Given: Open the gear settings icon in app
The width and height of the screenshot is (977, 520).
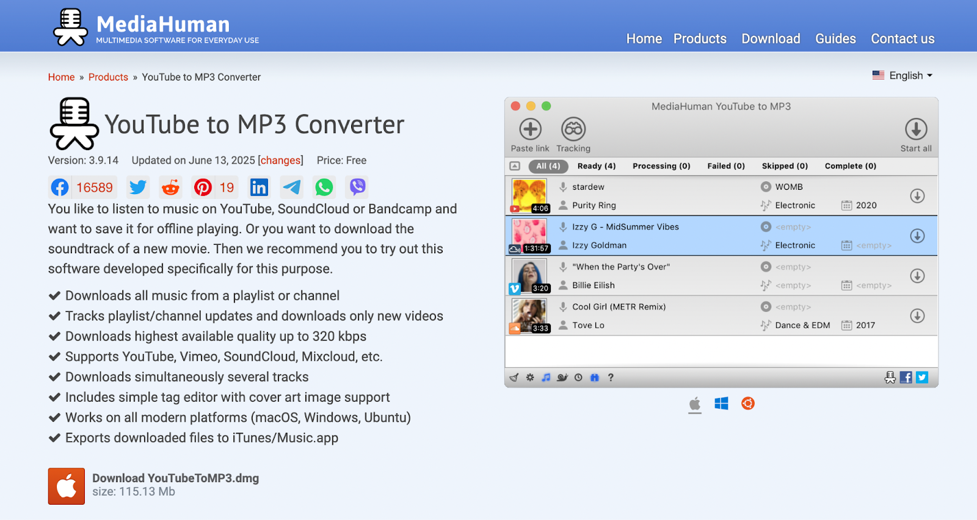Looking at the screenshot, I should 530,378.
